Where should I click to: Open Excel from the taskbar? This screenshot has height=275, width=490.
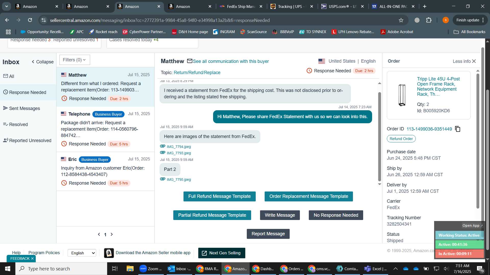[375, 269]
